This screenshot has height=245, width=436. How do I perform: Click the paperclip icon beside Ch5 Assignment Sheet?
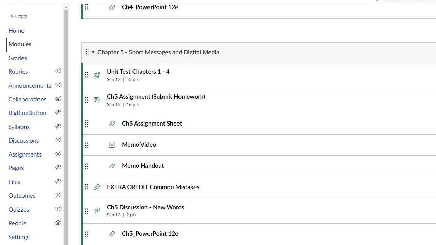(112, 124)
